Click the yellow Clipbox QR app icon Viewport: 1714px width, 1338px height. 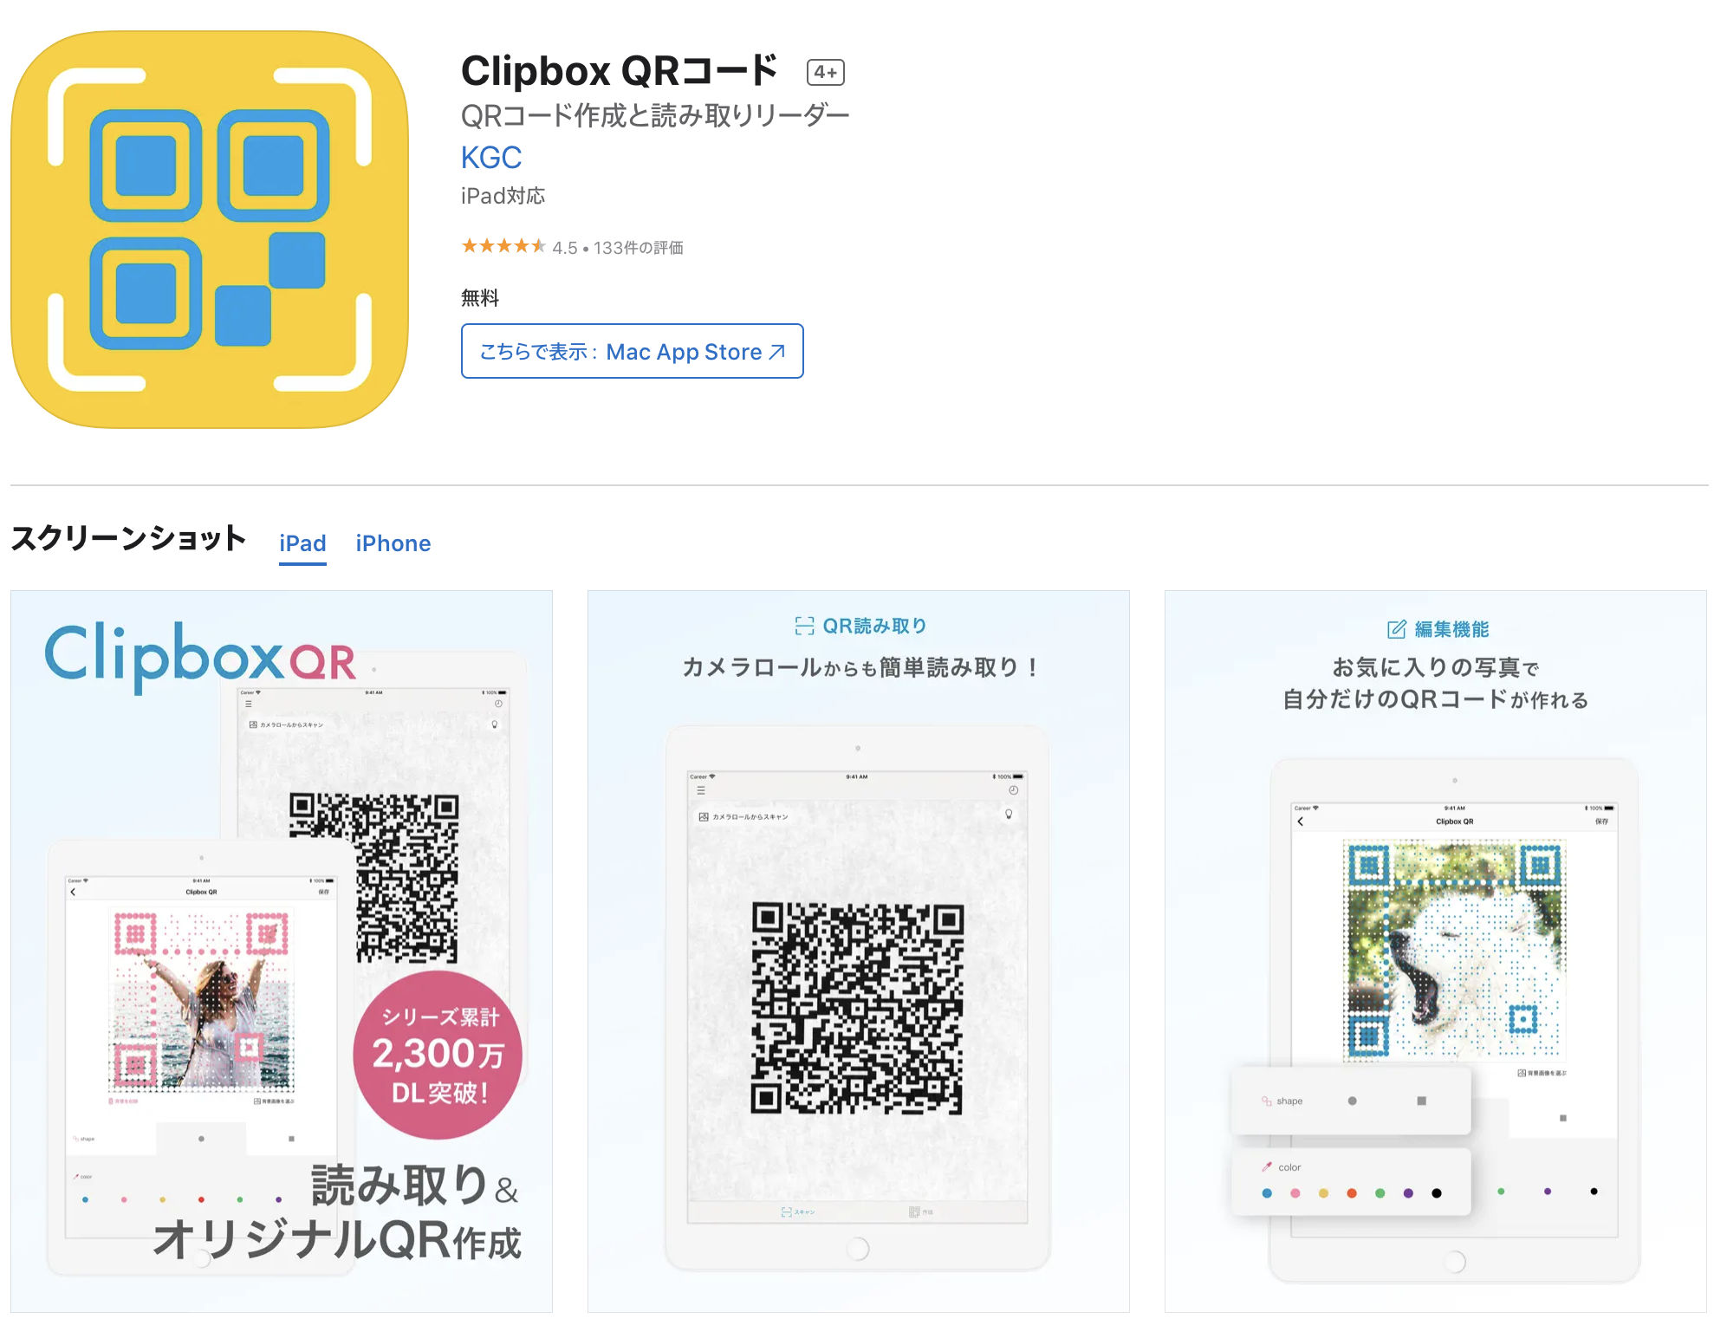(210, 230)
